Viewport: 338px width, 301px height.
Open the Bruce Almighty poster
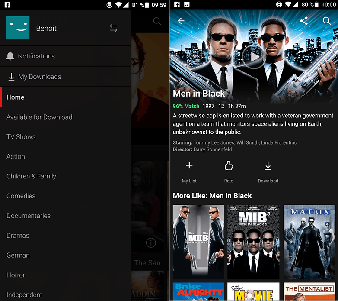(198, 291)
